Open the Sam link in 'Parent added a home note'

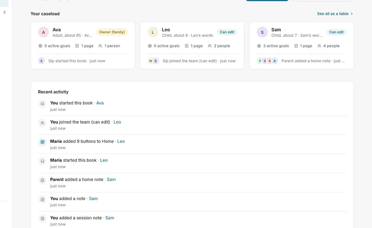click(111, 180)
